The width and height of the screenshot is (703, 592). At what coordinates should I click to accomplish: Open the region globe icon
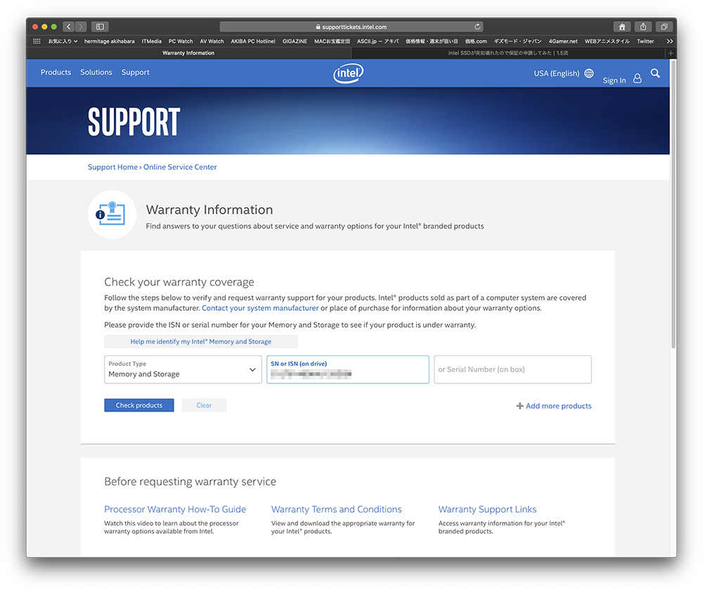[x=589, y=73]
